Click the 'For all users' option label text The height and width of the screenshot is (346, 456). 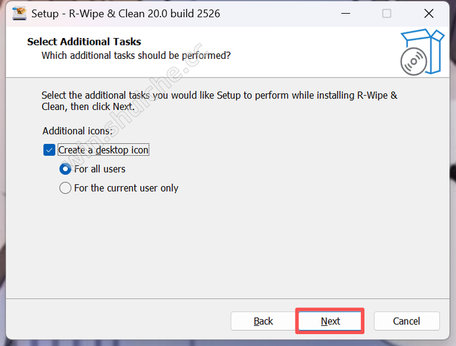pos(100,169)
